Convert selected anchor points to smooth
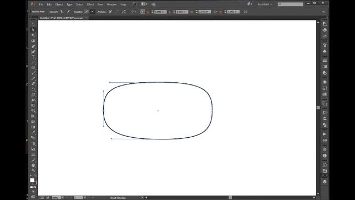This screenshot has width=355, height=200. click(x=68, y=12)
